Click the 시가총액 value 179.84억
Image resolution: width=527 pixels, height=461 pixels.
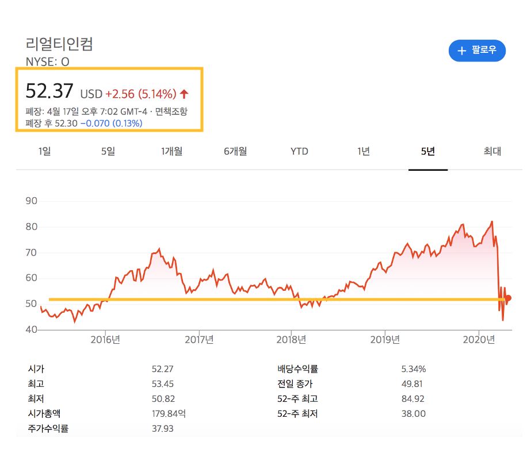(169, 413)
